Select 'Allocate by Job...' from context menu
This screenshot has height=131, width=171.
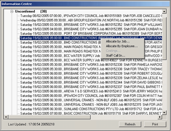pyautogui.click(x=118, y=41)
